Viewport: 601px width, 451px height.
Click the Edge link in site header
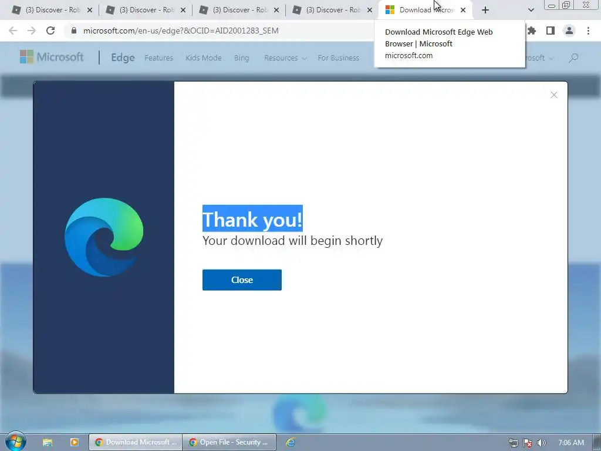(123, 58)
